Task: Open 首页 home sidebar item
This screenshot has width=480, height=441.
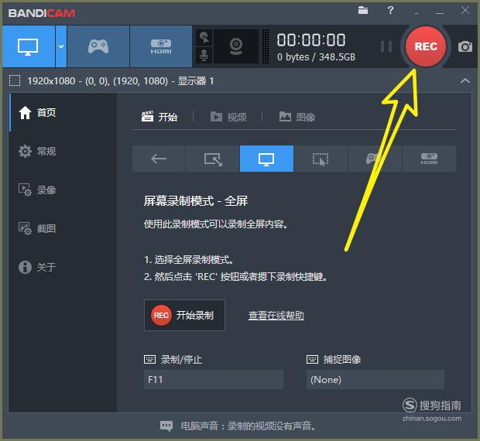Action: click(x=63, y=112)
